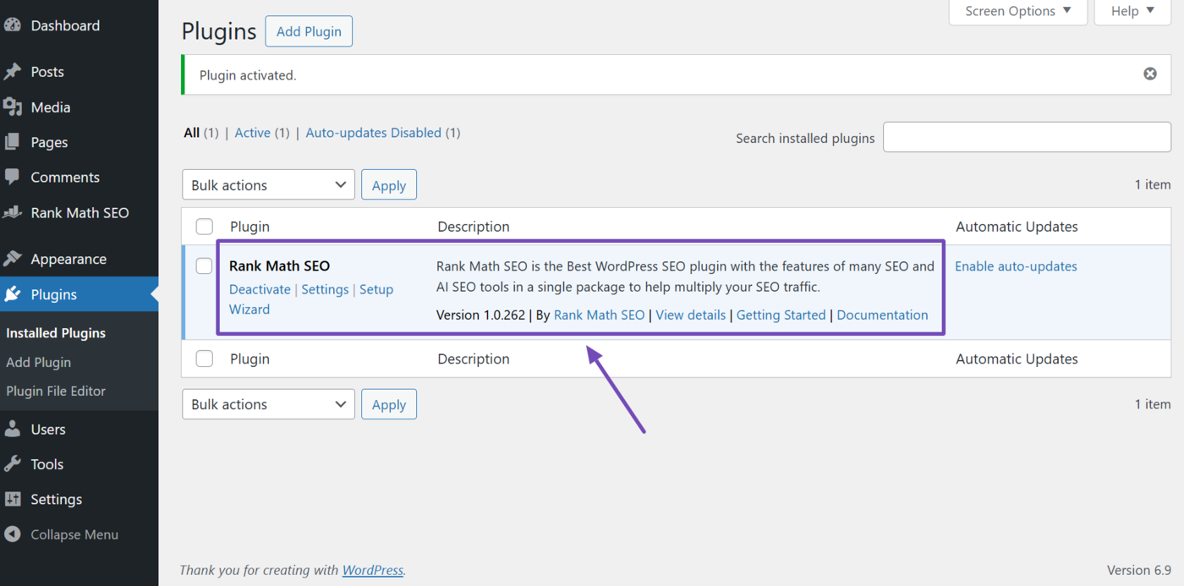Go to Installed Plugins submenu
Image resolution: width=1184 pixels, height=586 pixels.
point(56,333)
